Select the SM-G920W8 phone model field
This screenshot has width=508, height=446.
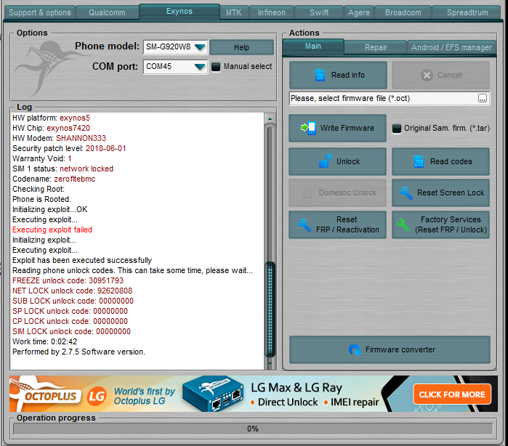175,47
